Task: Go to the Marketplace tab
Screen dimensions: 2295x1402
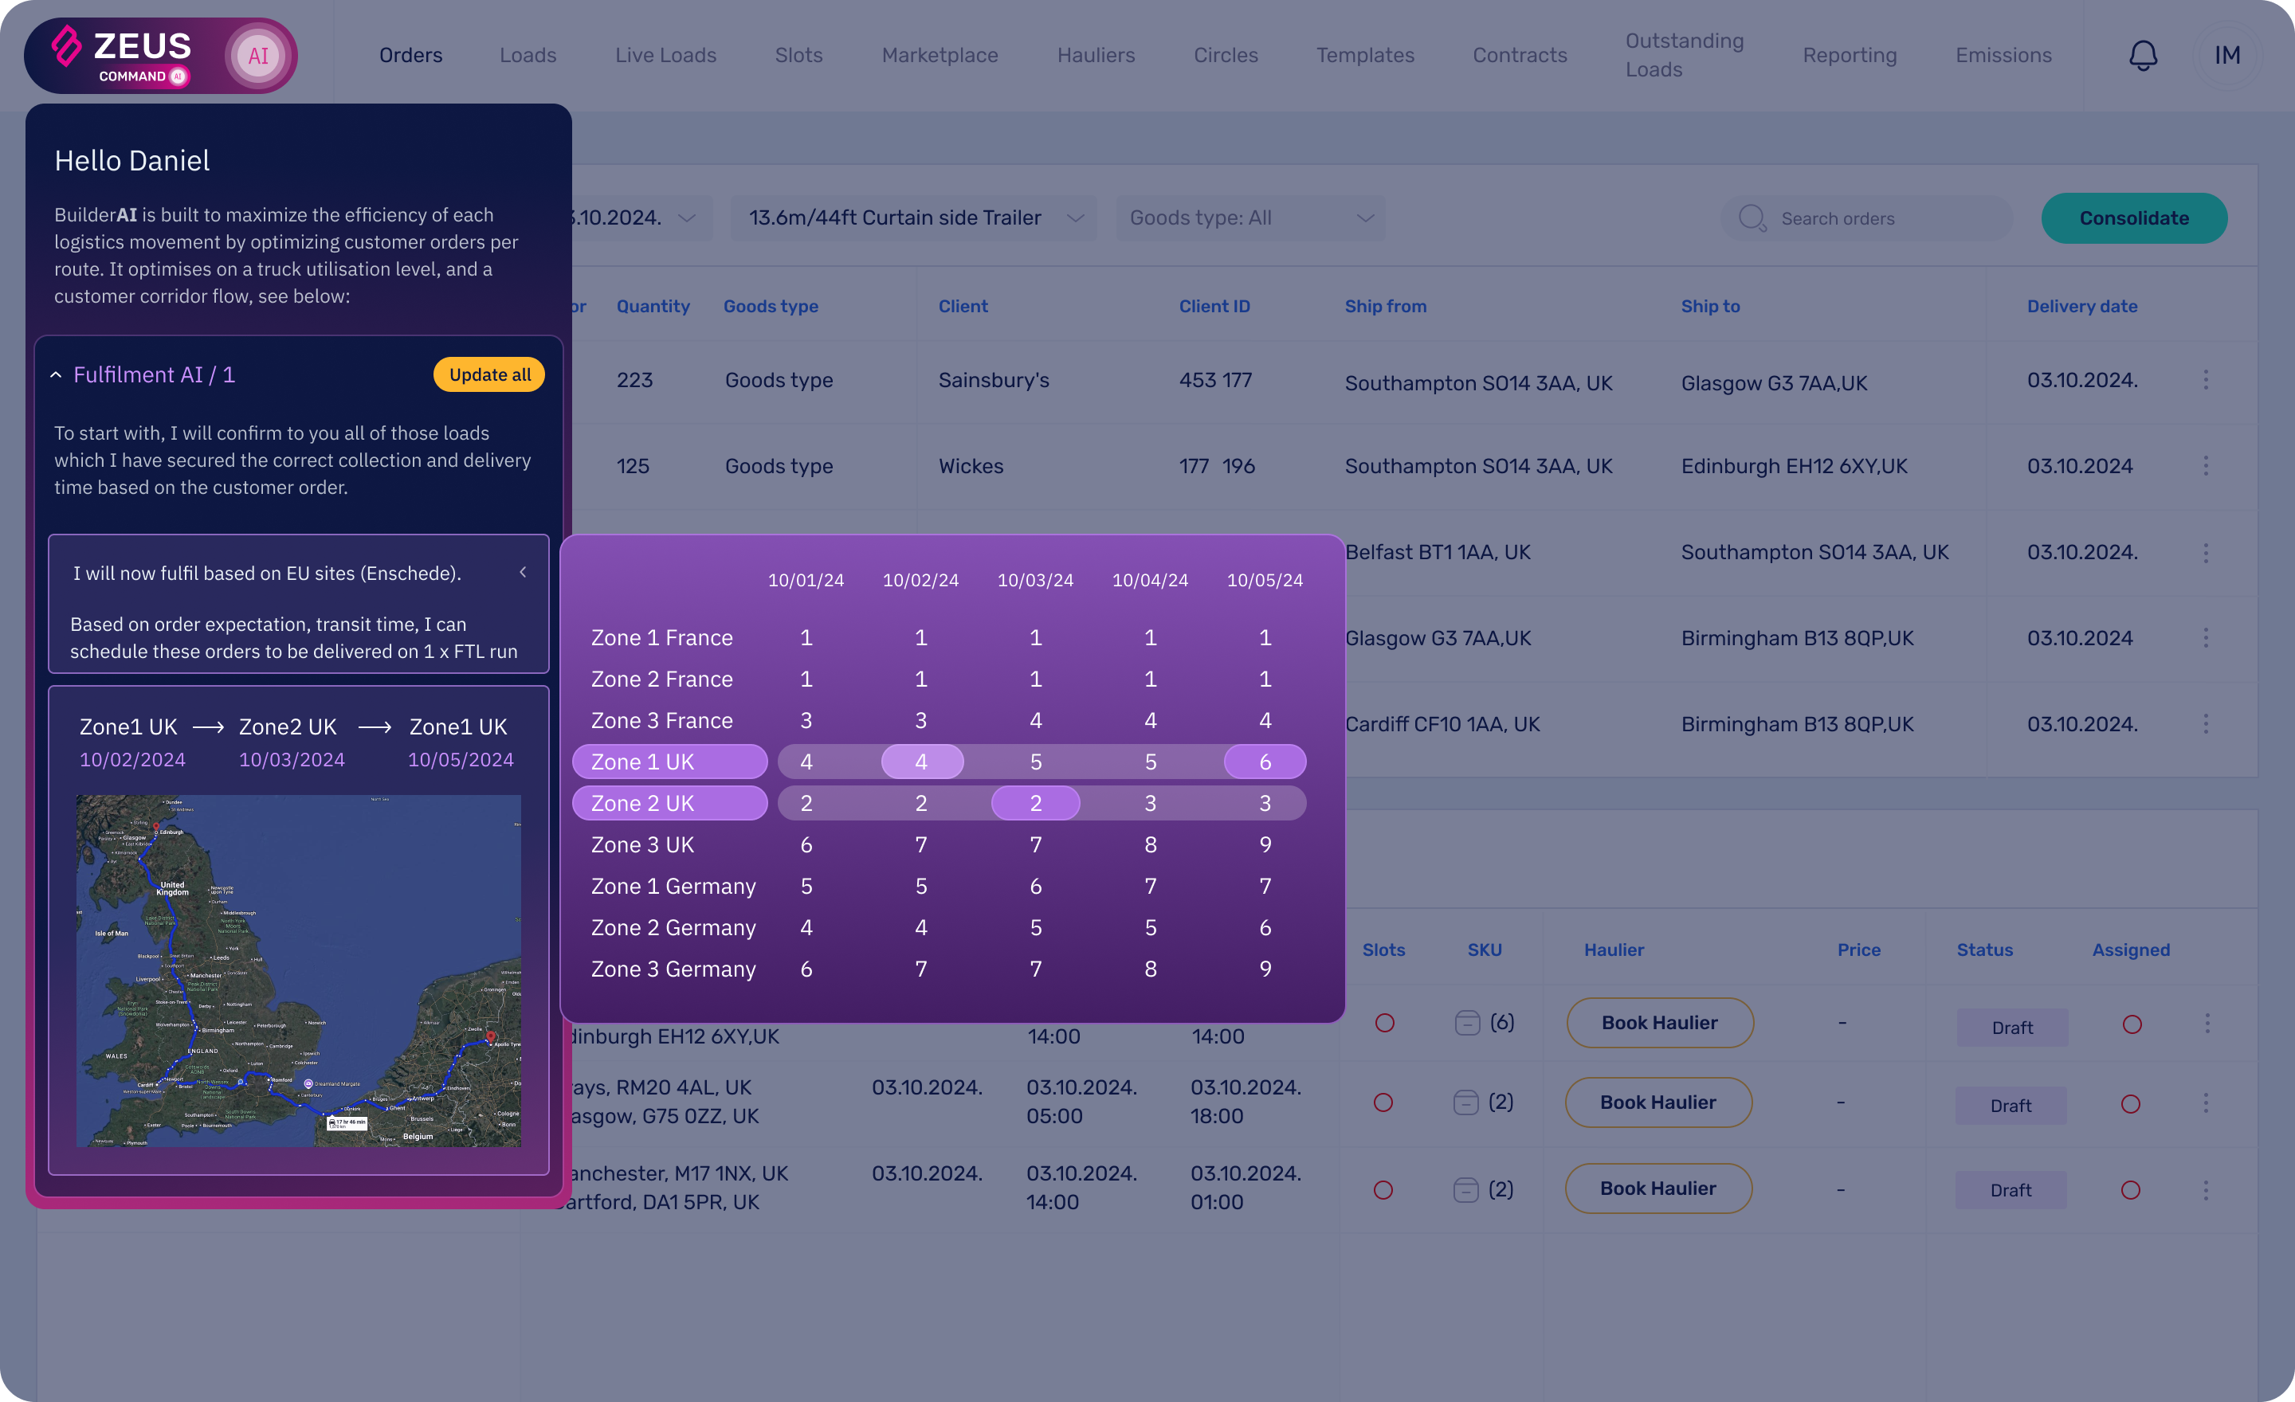Action: point(939,55)
